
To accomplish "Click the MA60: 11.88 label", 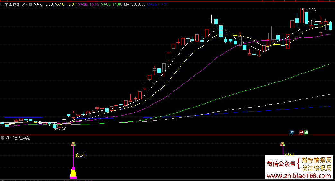I will (111, 4).
